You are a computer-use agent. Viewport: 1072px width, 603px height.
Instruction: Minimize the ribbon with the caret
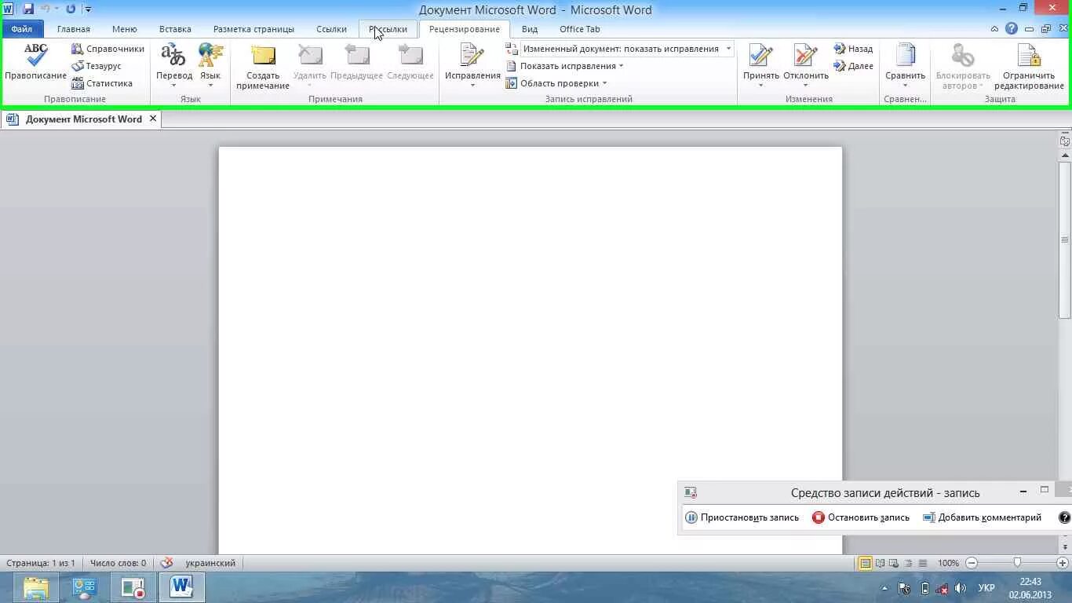pyautogui.click(x=994, y=29)
